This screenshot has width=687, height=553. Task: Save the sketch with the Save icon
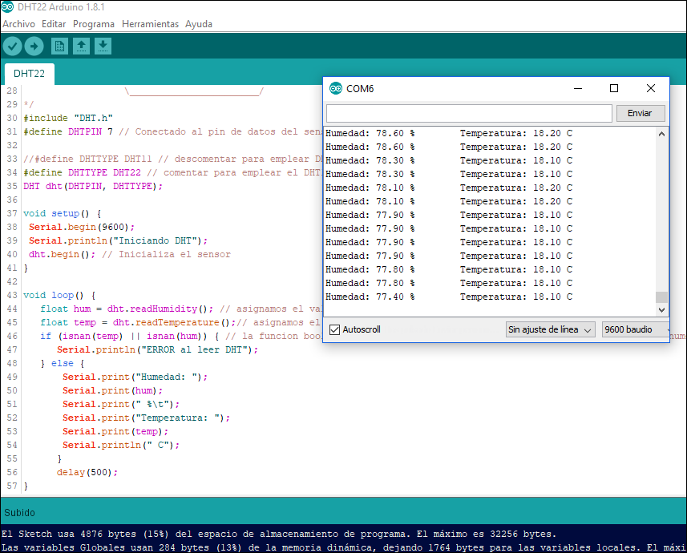(x=103, y=46)
